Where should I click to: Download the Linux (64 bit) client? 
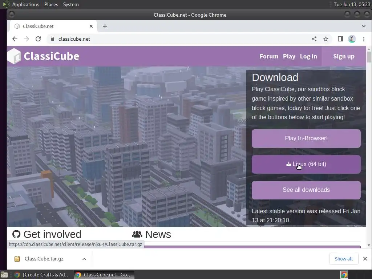[306, 164]
